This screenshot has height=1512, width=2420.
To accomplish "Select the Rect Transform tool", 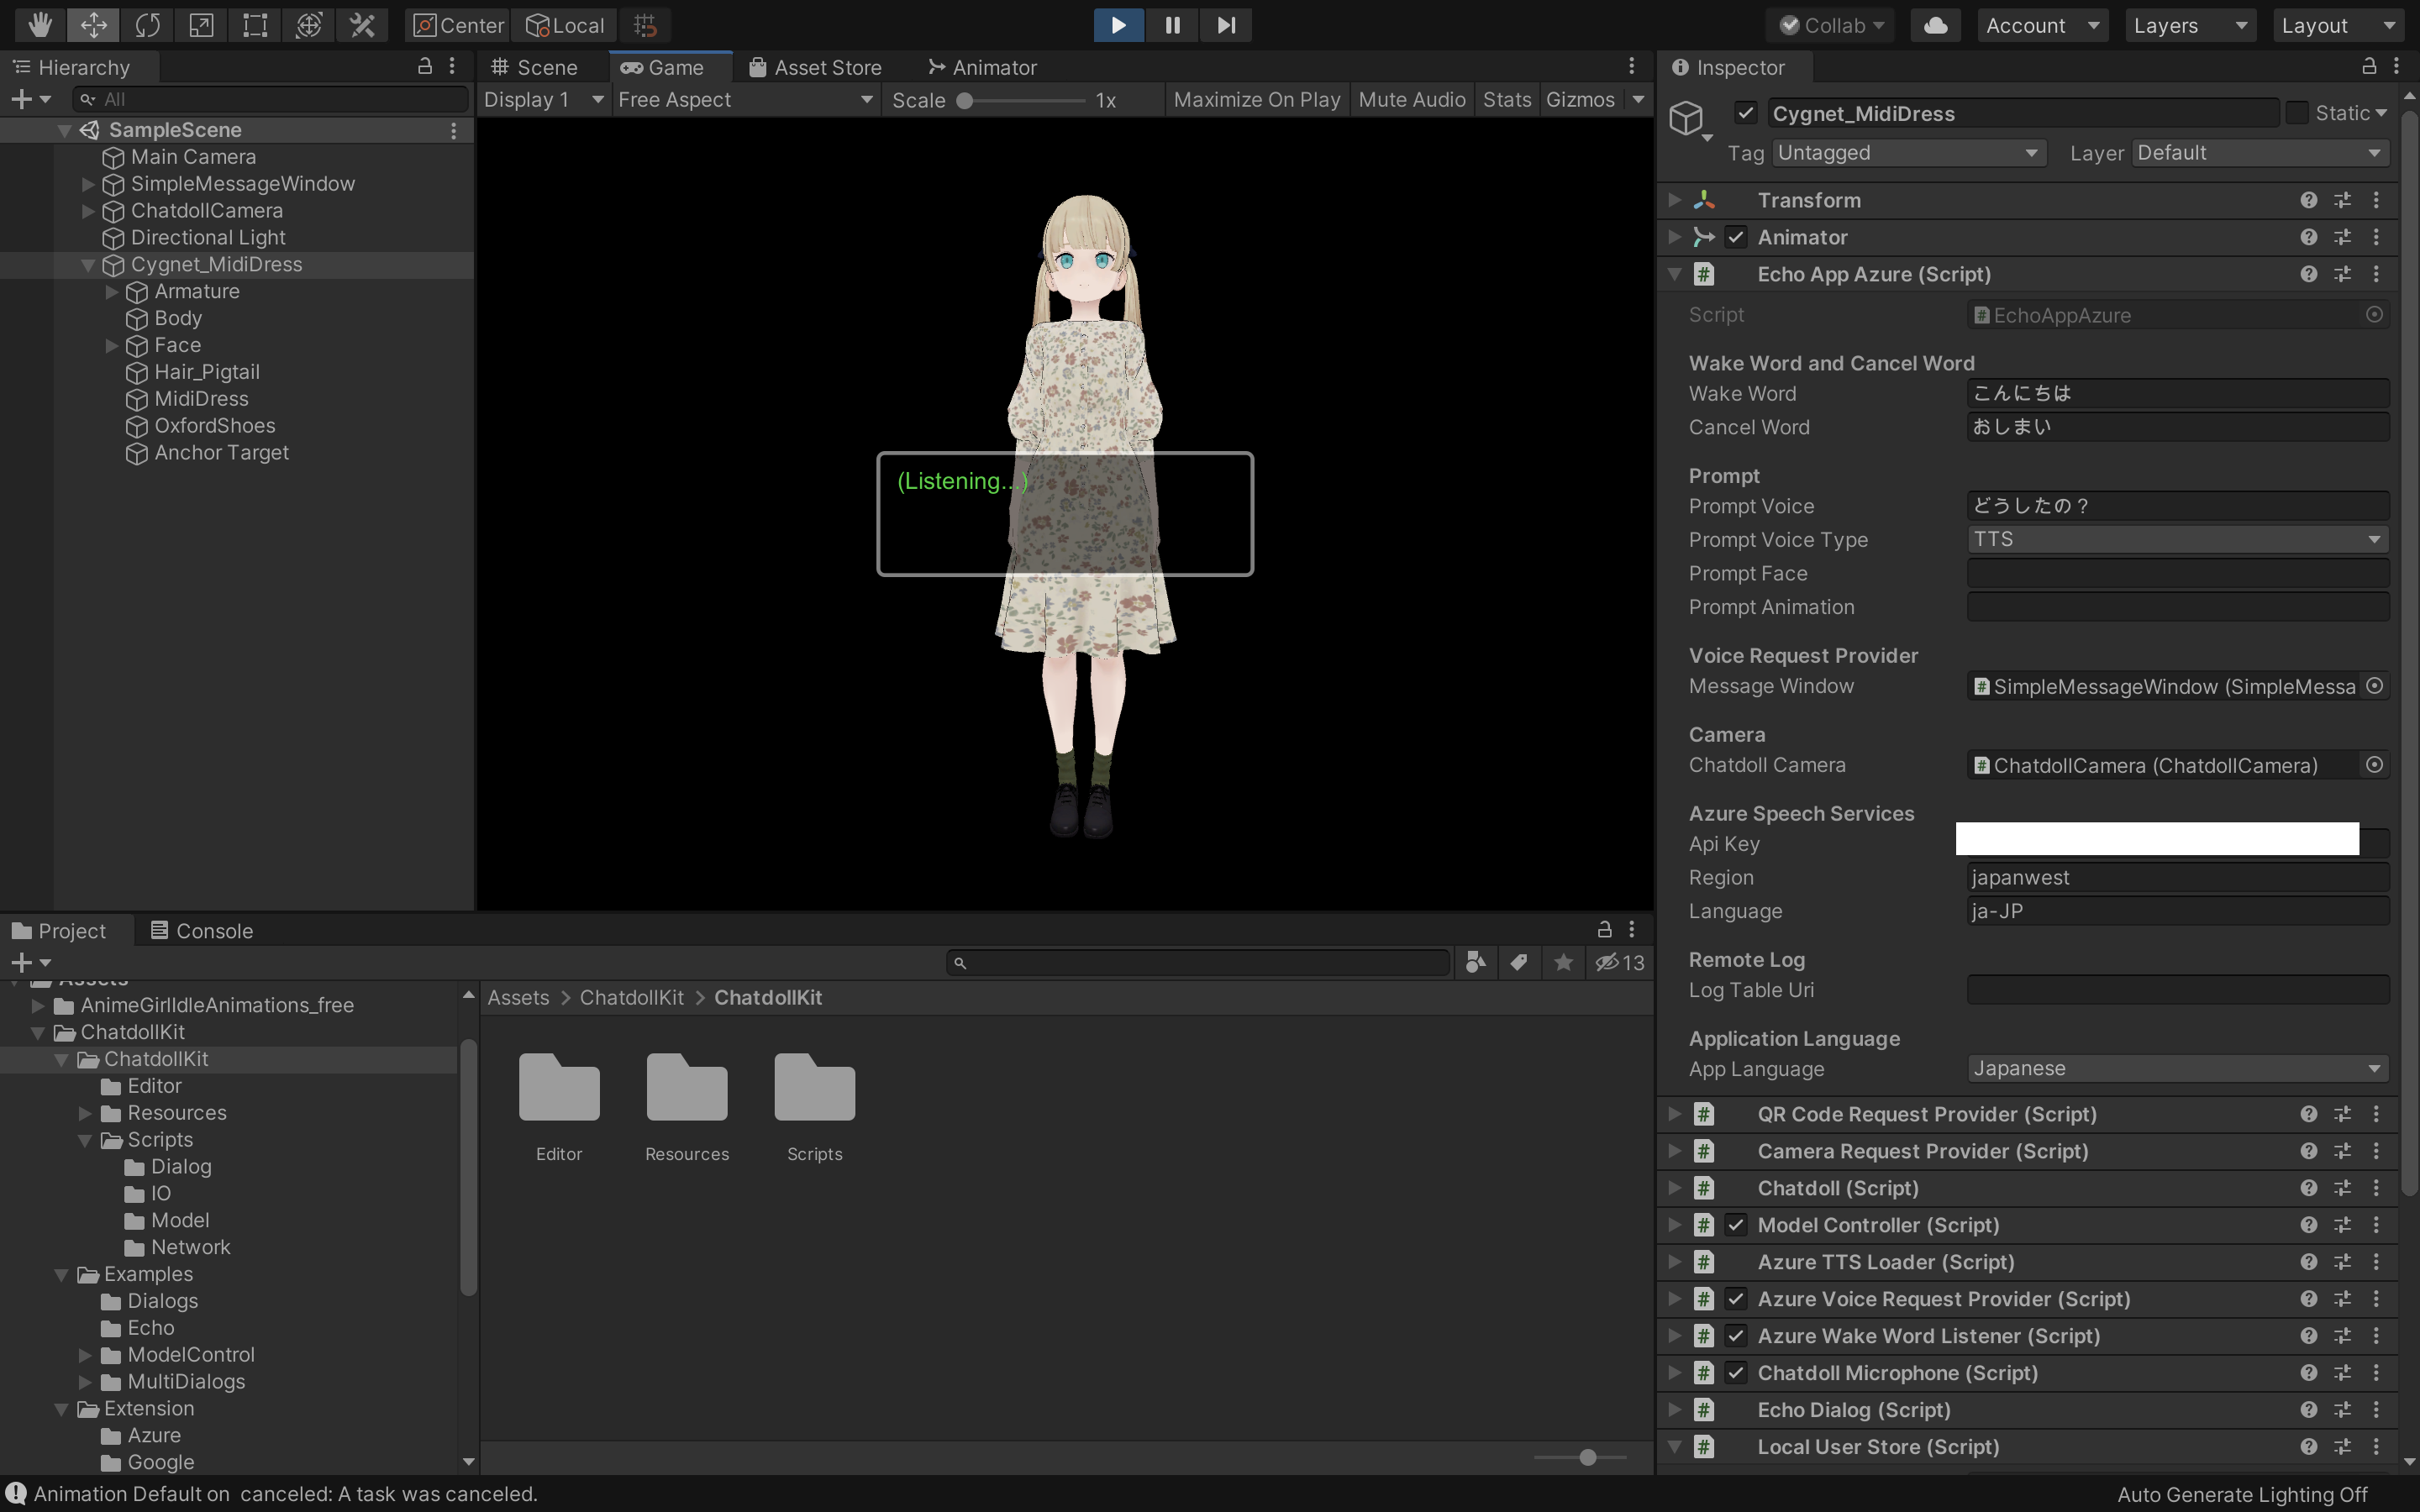I will (x=255, y=25).
